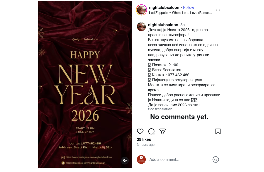Screen dimensions: 264x172
Task: Save post with the bookmark icon
Action: (218, 131)
